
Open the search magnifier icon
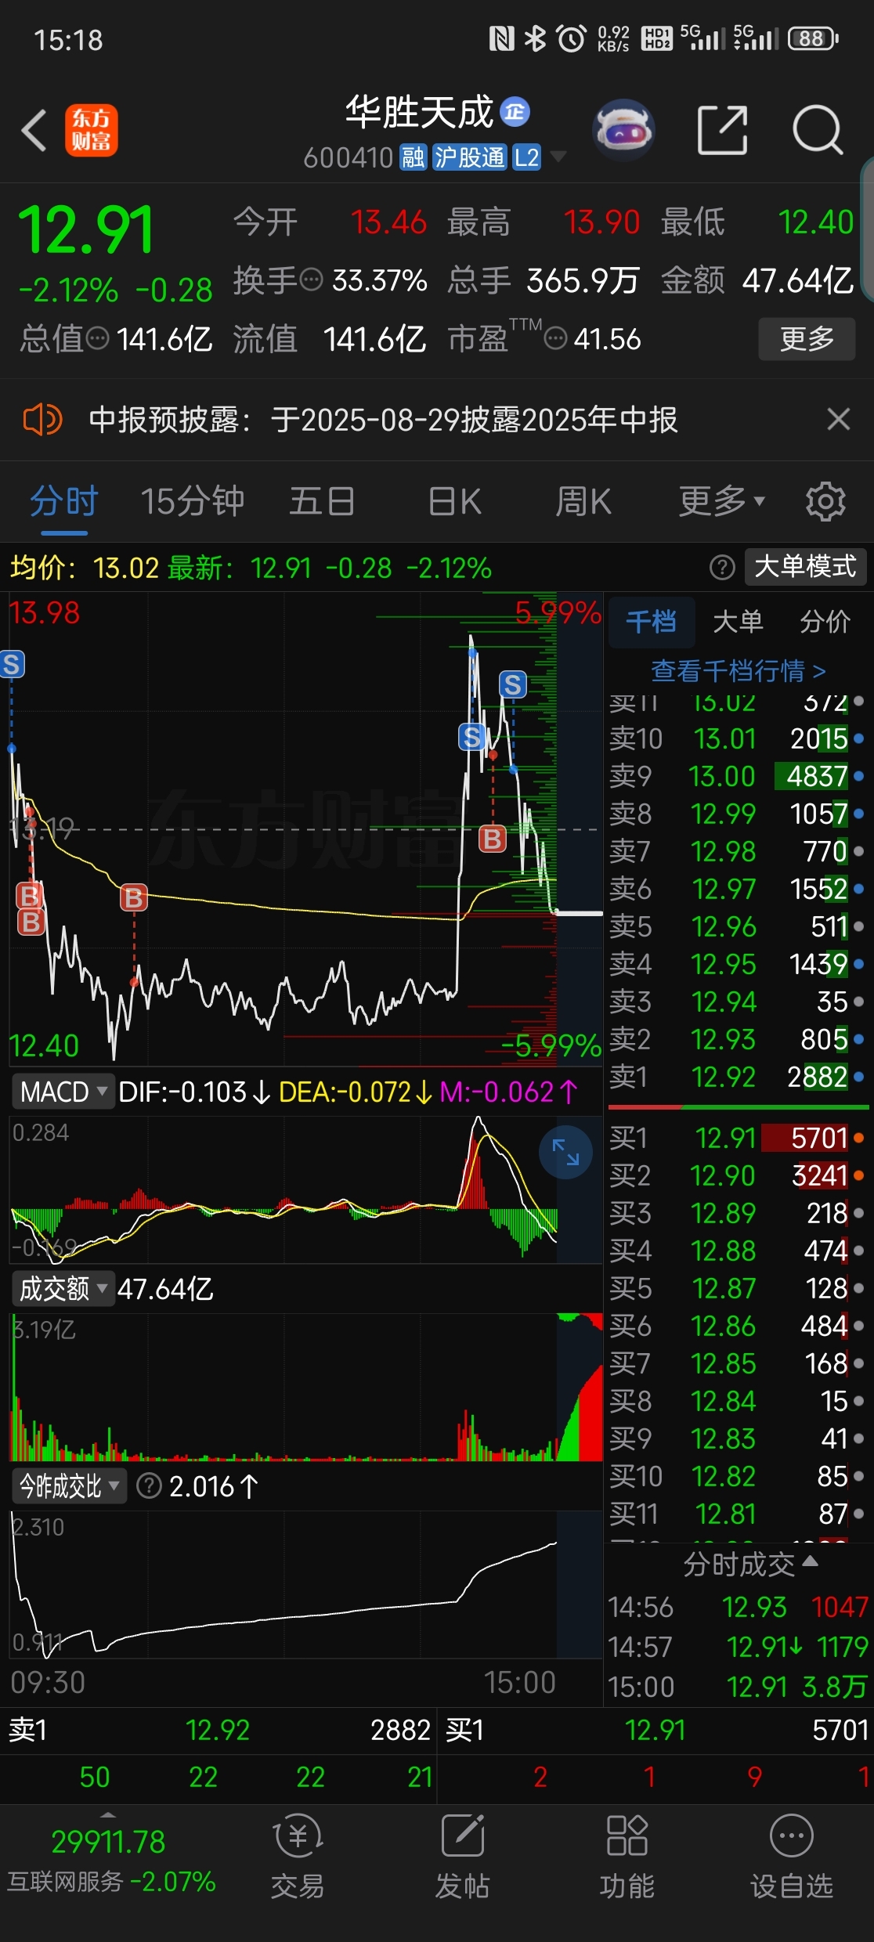click(x=818, y=130)
